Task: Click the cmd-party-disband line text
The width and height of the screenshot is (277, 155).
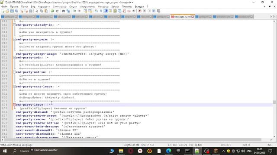Action: coord(65,112)
